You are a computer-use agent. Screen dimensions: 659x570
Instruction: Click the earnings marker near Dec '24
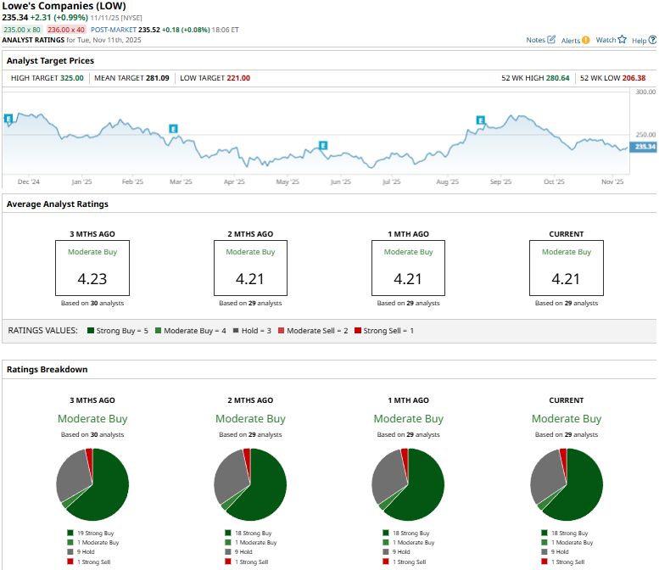click(x=8, y=119)
